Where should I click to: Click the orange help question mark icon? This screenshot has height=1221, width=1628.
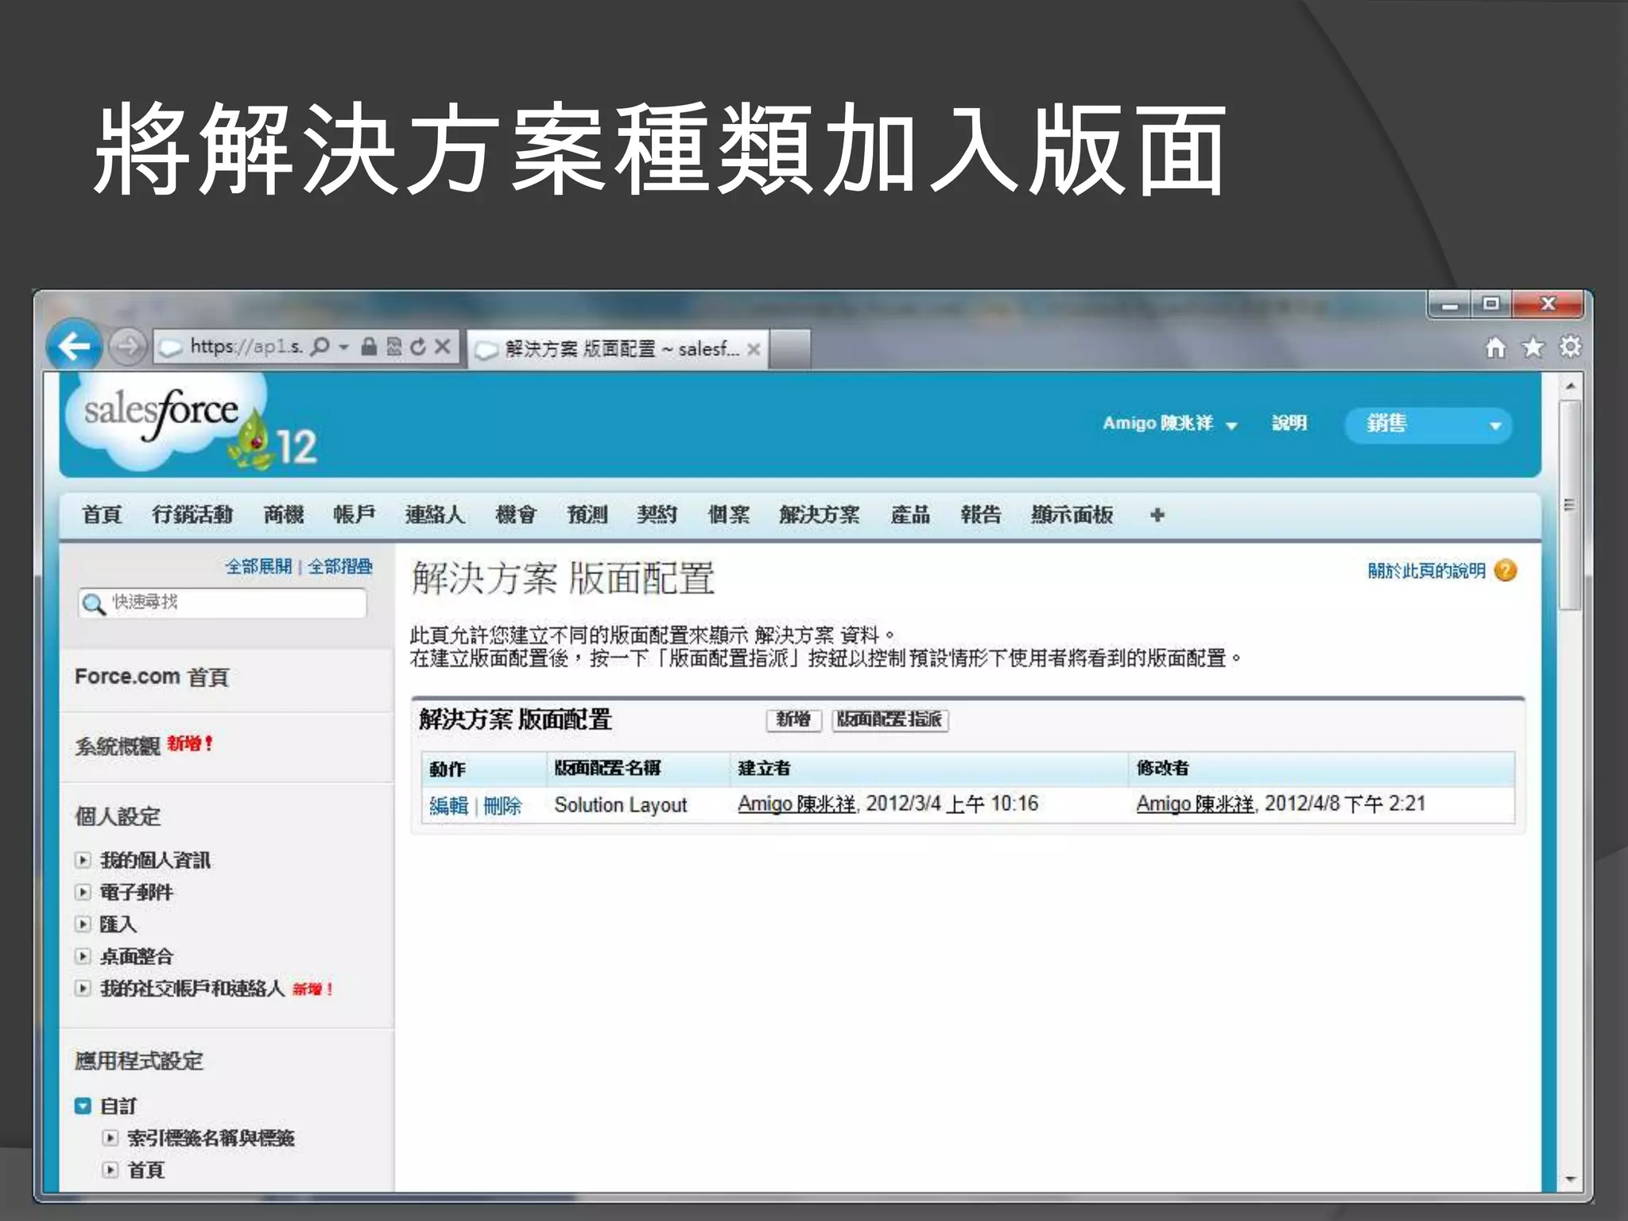tap(1506, 571)
